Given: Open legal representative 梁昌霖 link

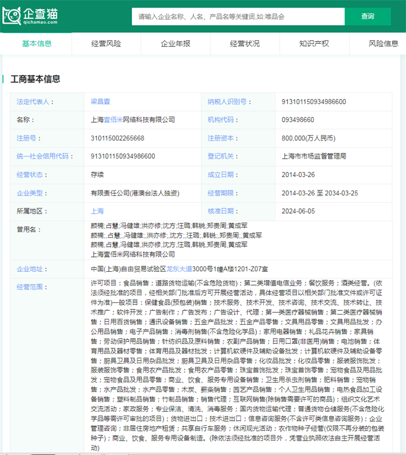Looking at the screenshot, I should pyautogui.click(x=100, y=101).
